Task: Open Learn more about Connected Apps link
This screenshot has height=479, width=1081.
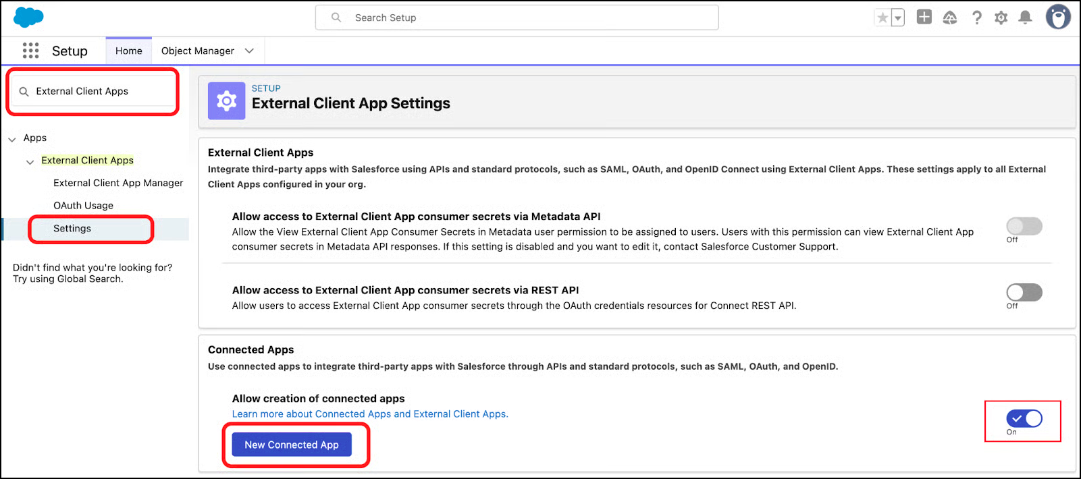Action: (x=369, y=414)
